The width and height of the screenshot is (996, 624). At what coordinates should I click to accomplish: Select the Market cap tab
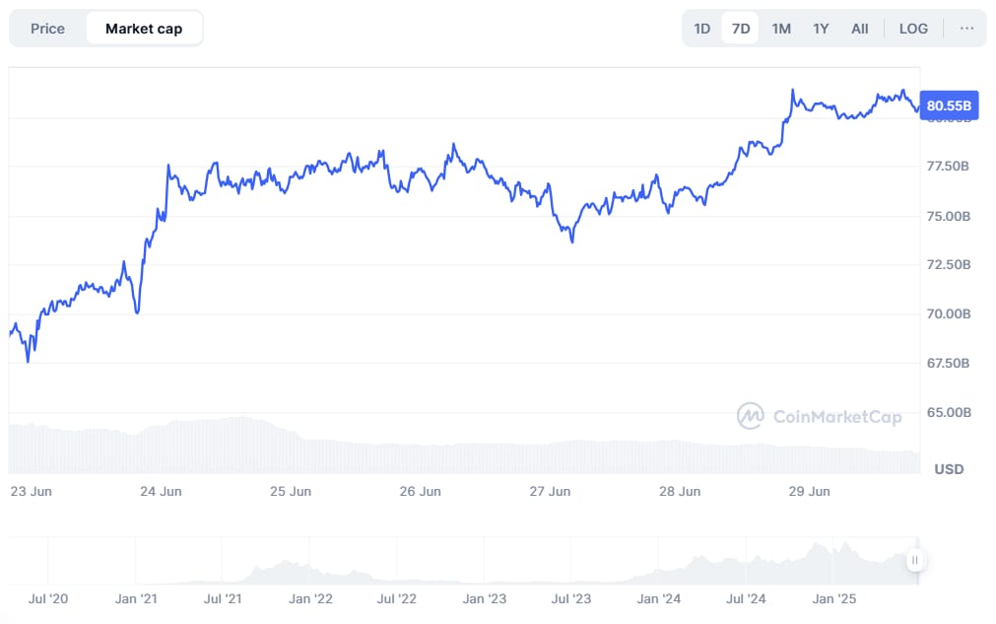144,29
